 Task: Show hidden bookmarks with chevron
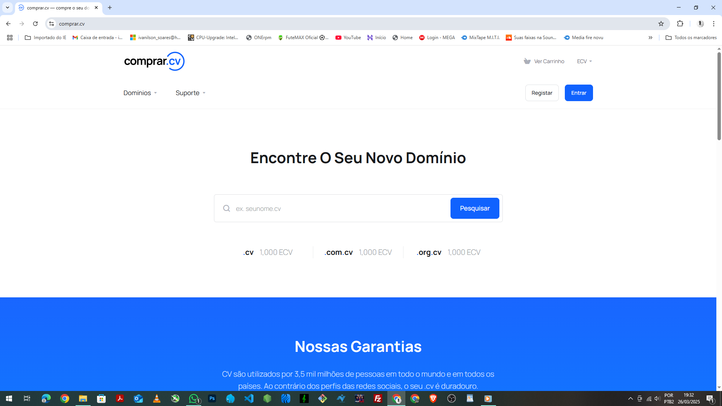click(650, 38)
